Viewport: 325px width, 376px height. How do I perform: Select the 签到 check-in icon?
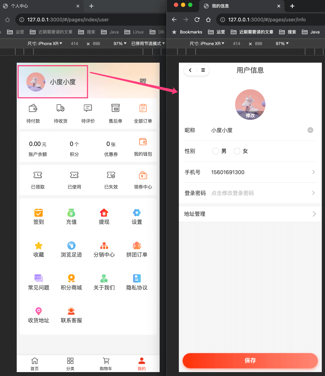click(38, 216)
